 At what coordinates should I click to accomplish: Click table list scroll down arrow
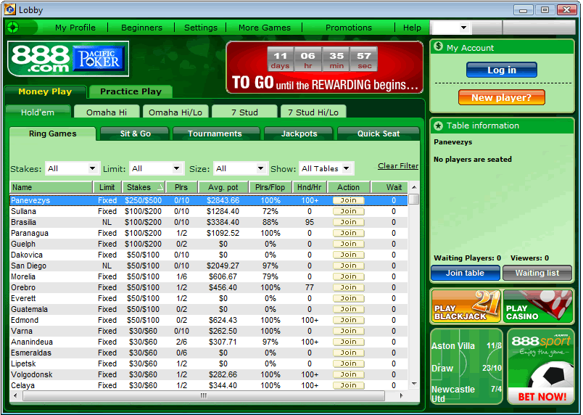[x=414, y=384]
